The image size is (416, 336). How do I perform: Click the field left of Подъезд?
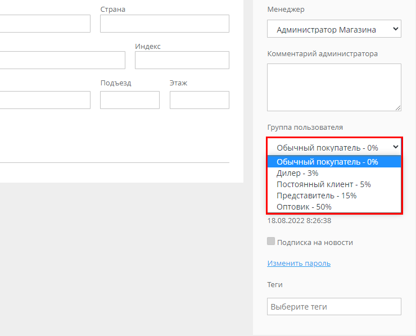pos(45,100)
